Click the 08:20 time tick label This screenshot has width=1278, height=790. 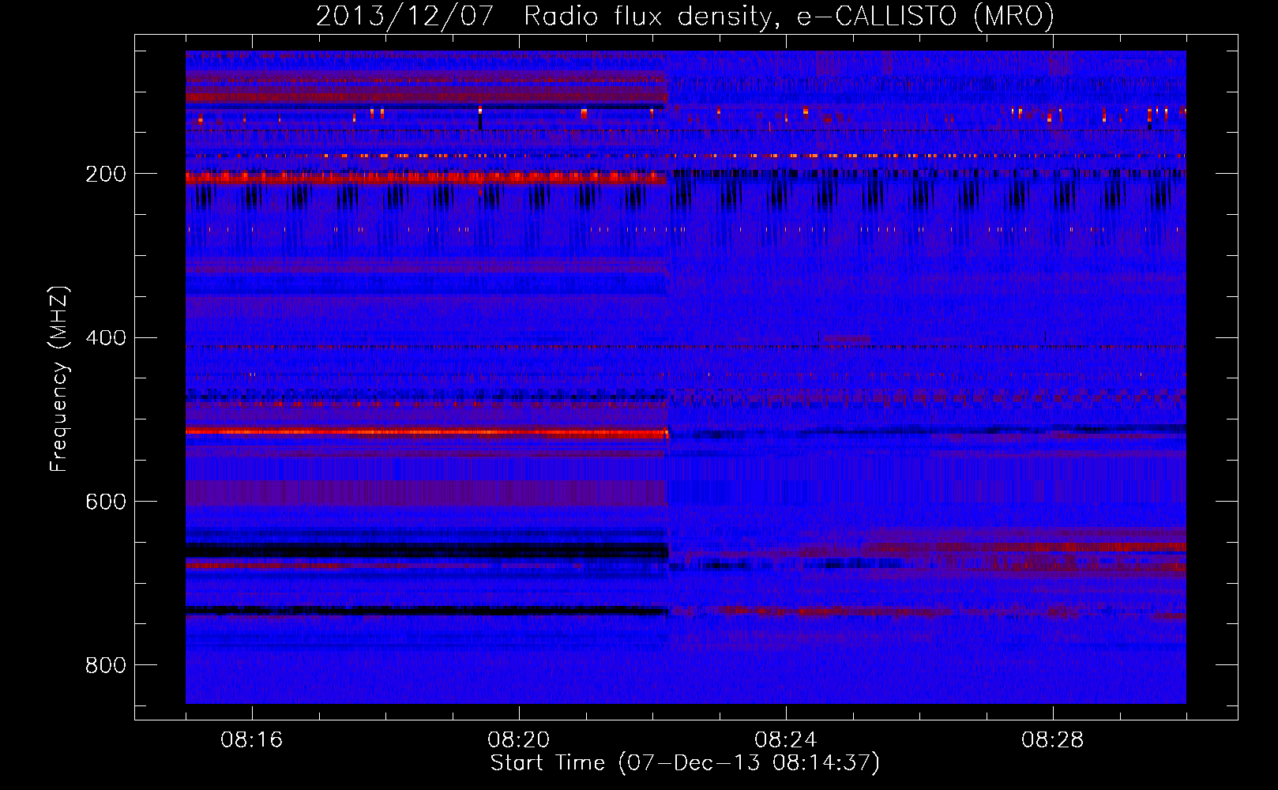pyautogui.click(x=519, y=740)
